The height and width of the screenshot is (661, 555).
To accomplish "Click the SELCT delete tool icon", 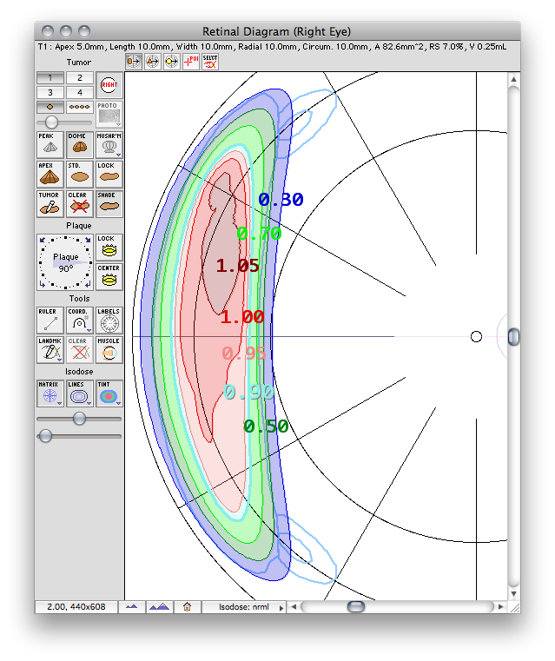I will [x=210, y=62].
